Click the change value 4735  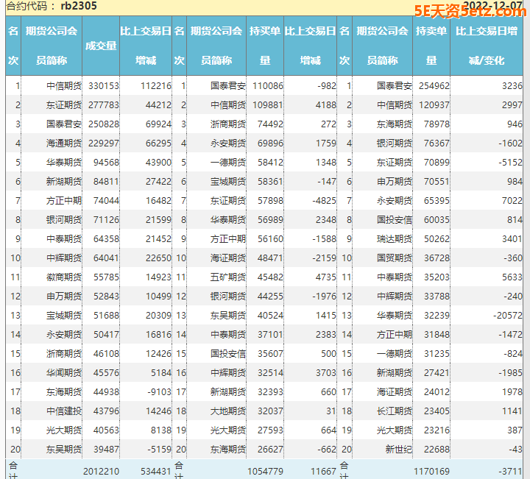(x=326, y=277)
